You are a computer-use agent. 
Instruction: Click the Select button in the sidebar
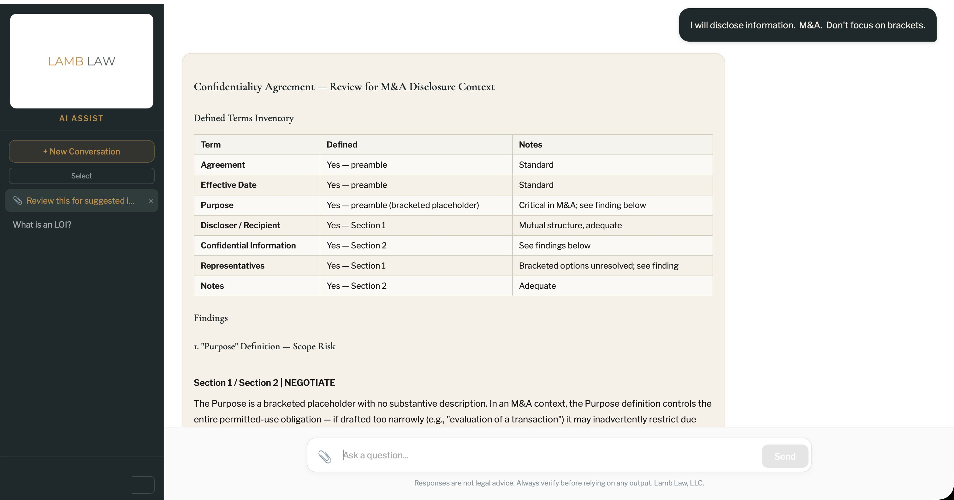coord(81,176)
